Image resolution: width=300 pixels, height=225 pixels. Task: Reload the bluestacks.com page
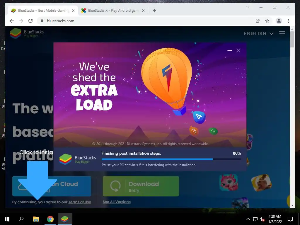[30, 21]
